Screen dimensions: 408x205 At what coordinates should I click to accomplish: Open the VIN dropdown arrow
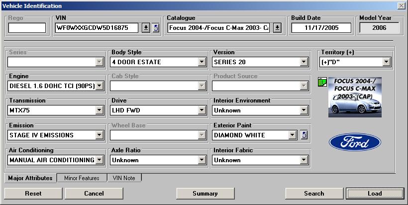[x=146, y=28]
